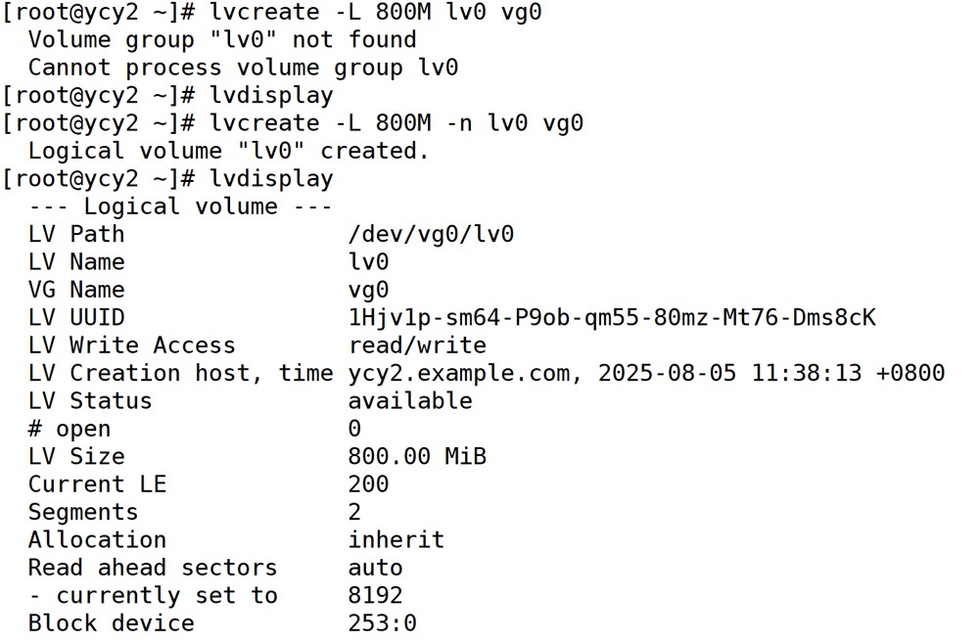Click the VG Name value vg0
979x643 pixels.
click(368, 291)
